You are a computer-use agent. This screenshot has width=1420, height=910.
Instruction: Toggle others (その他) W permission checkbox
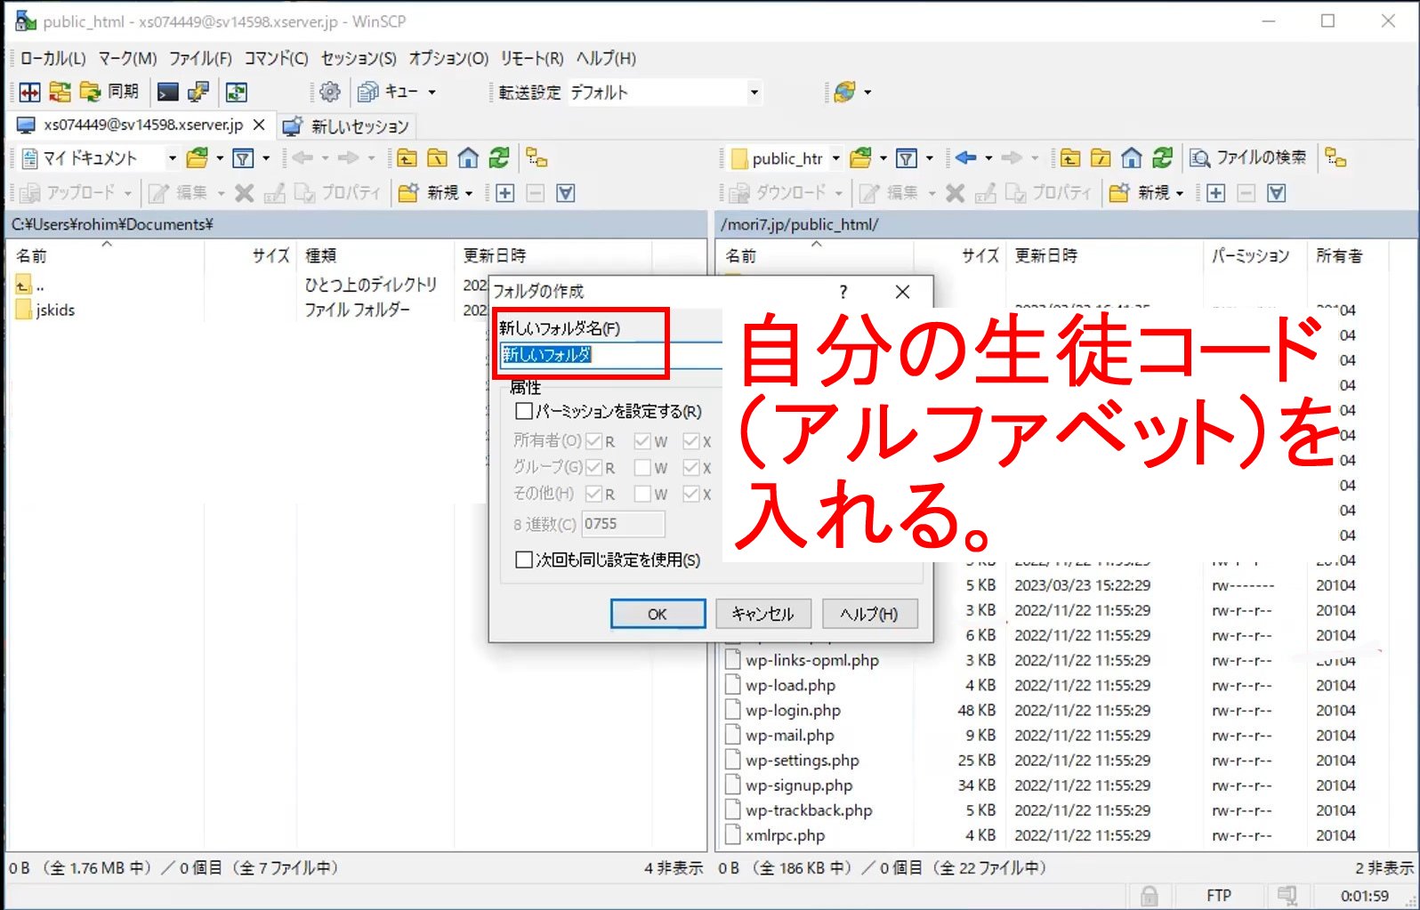642,494
